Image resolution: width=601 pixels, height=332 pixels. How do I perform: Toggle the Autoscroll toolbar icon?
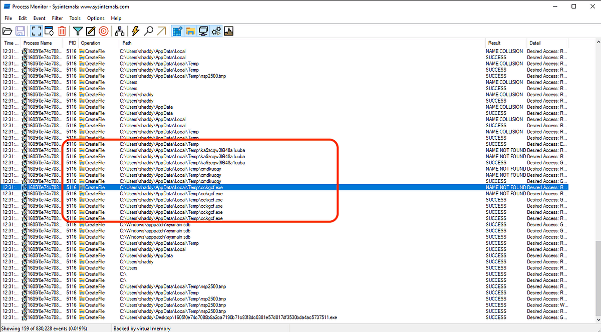pos(49,31)
